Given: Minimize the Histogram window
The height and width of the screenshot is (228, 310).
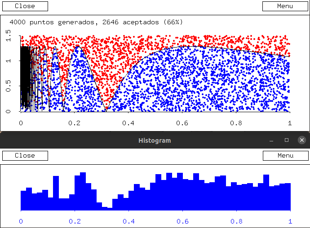Looking at the screenshot, I should 271,140.
